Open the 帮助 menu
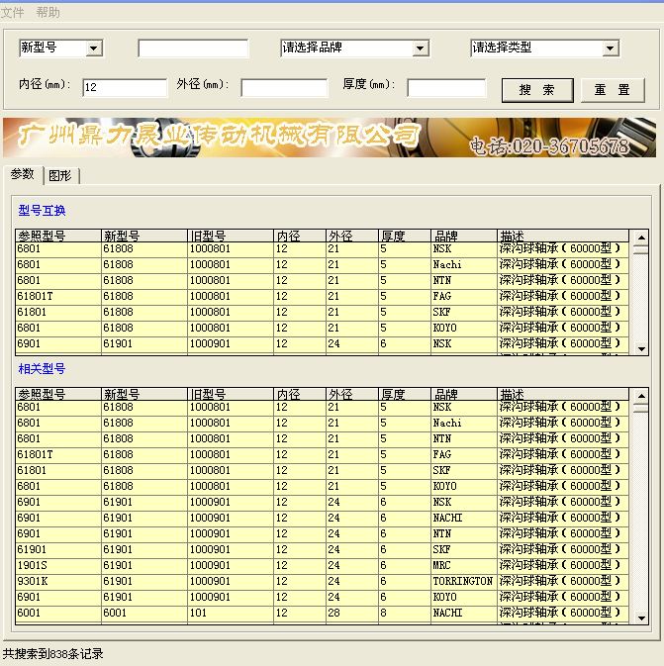 (47, 12)
